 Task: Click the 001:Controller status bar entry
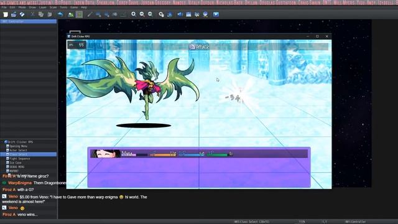tap(355, 222)
